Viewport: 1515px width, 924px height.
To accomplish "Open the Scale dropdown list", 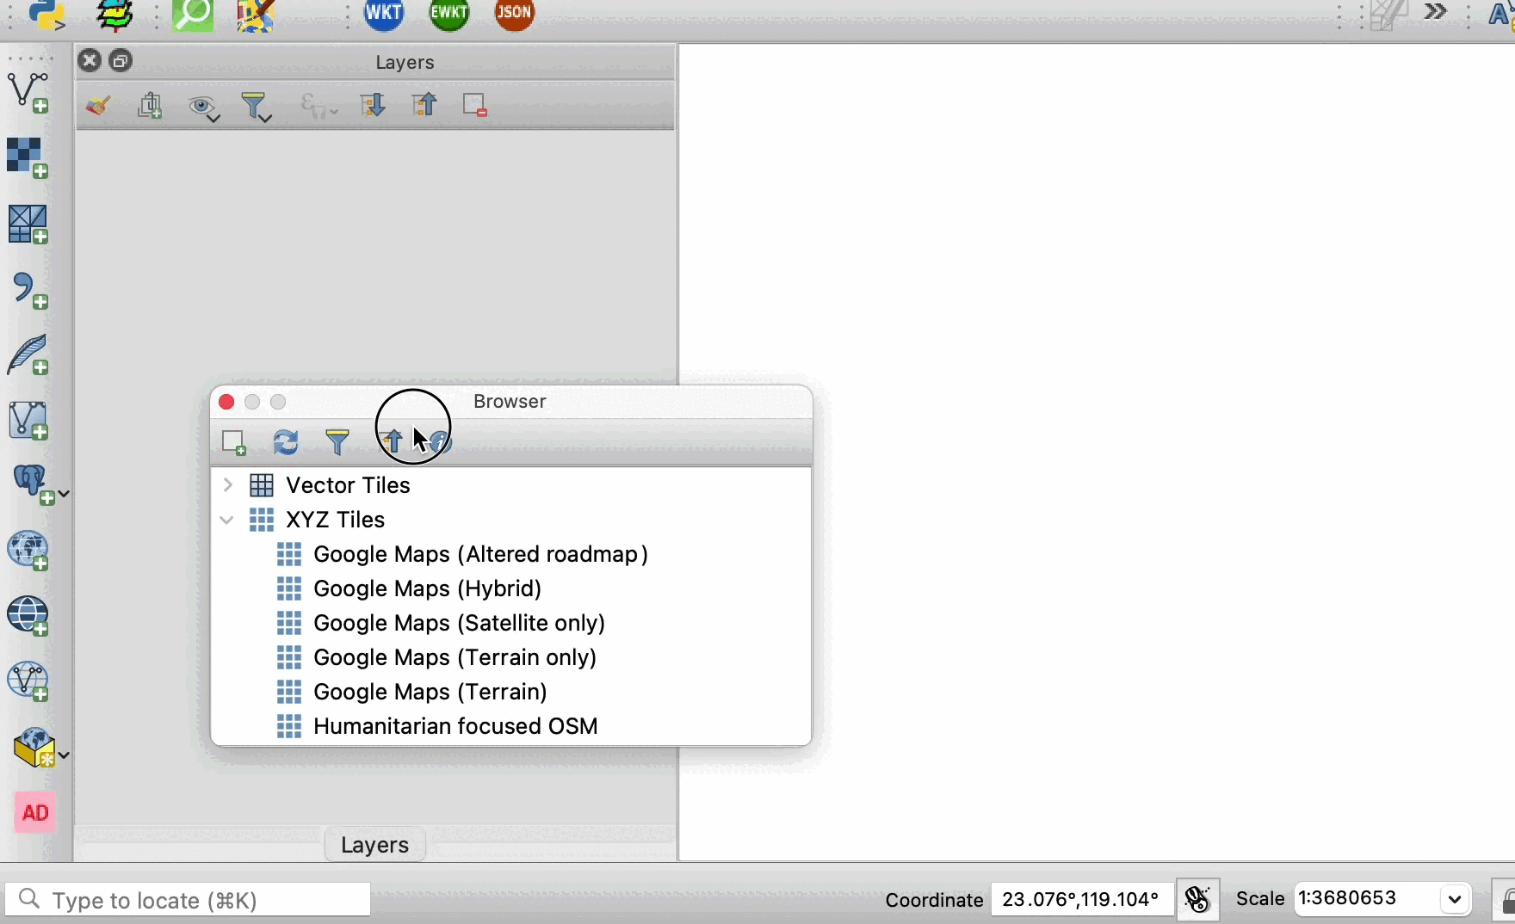I will [1455, 900].
